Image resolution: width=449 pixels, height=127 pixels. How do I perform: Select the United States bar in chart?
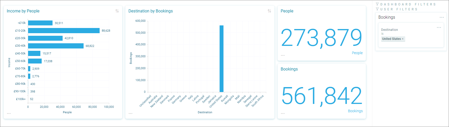point(221,59)
